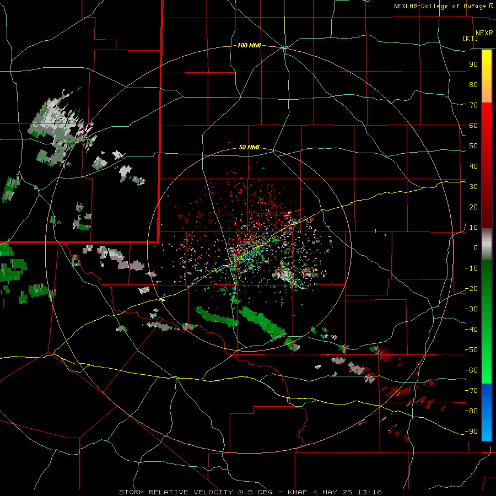Click the 13:16 timestamp
Screen dimensions: 496x496
pos(369,492)
